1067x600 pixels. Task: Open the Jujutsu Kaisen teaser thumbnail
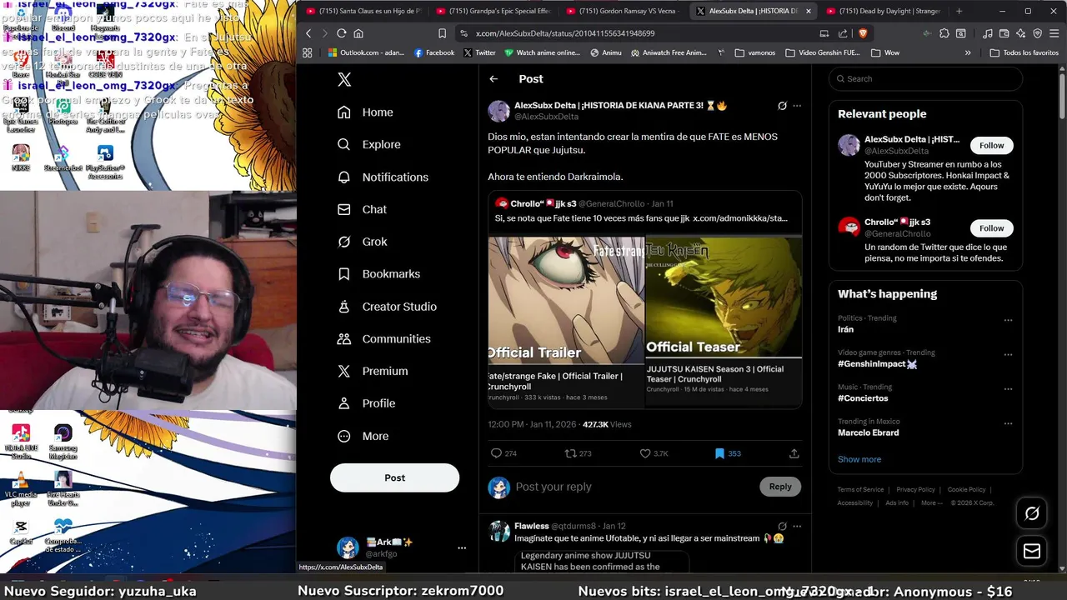pyautogui.click(x=724, y=297)
